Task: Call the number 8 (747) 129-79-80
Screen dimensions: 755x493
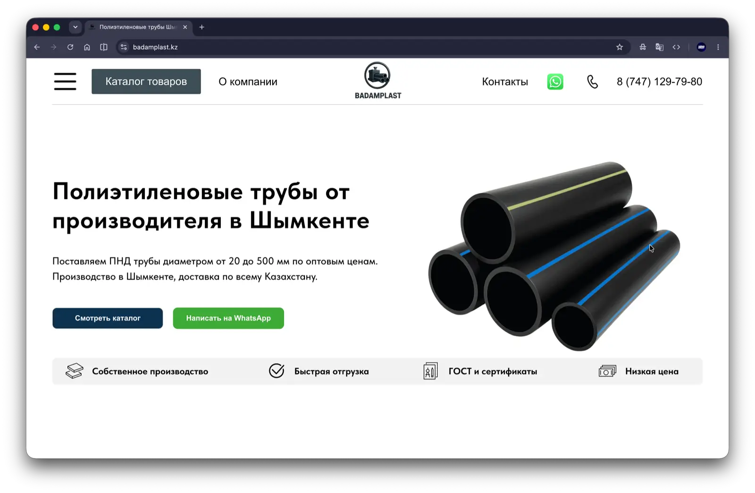Action: point(659,82)
